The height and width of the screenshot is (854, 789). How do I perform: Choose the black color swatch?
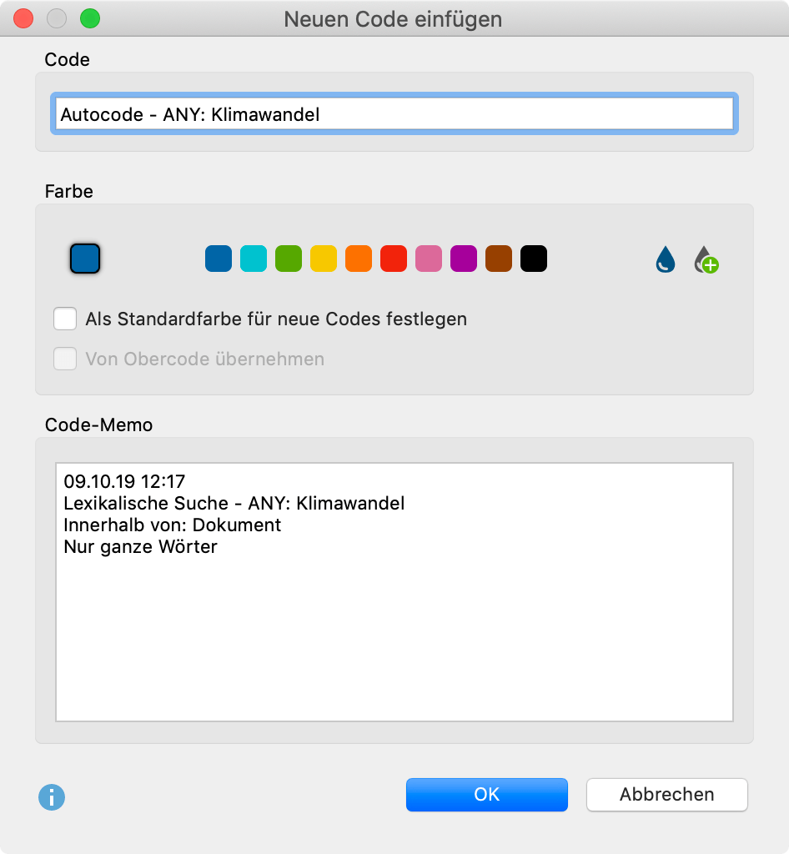pyautogui.click(x=534, y=259)
